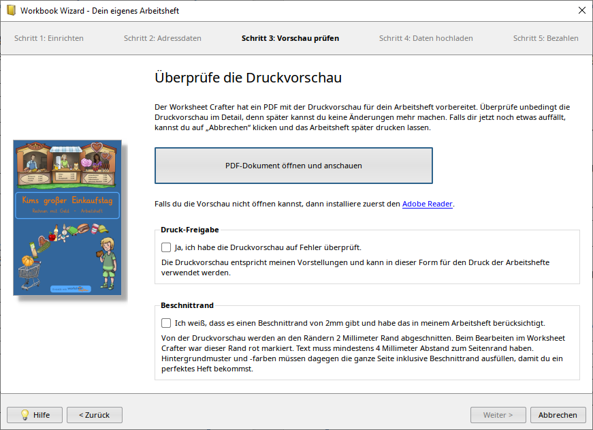Check "Ja, ich habe die Druckvorschau auf Fehler überprüft"
This screenshot has width=593, height=430.
pos(165,247)
